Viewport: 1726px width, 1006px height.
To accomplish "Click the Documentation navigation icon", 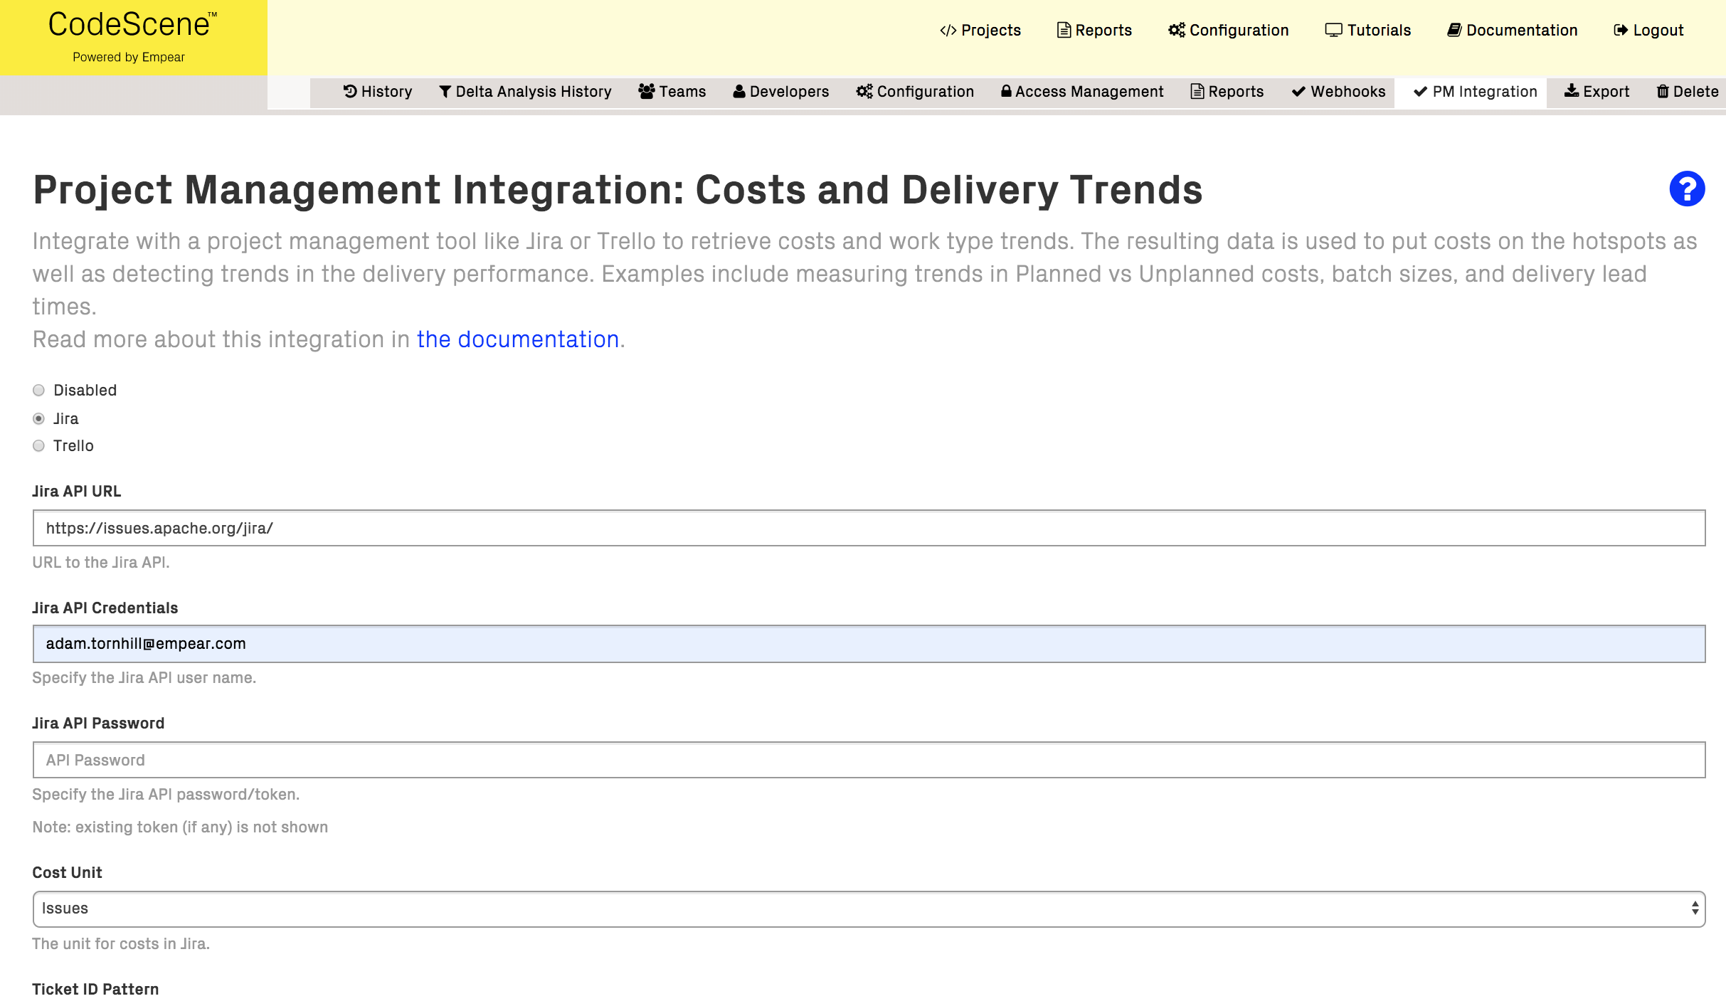I will click(1456, 30).
